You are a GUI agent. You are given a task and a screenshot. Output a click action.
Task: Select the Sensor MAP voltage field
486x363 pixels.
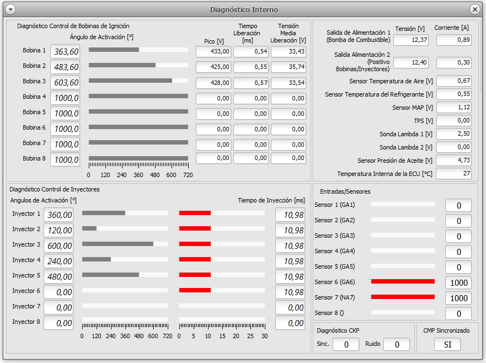[454, 107]
